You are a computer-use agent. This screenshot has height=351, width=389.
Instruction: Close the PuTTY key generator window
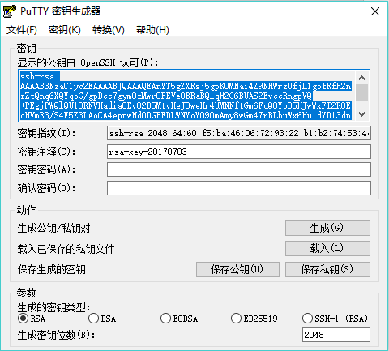[375, 11]
